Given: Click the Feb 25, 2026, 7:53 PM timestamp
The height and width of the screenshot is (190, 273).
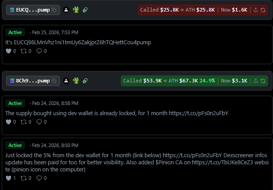Looking at the screenshot, I should point(55,32).
